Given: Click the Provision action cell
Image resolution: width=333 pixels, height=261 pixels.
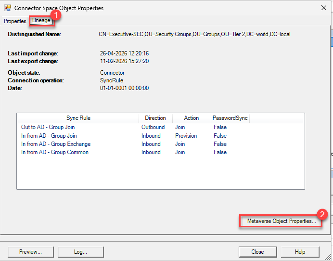Looking at the screenshot, I should click(x=186, y=136).
